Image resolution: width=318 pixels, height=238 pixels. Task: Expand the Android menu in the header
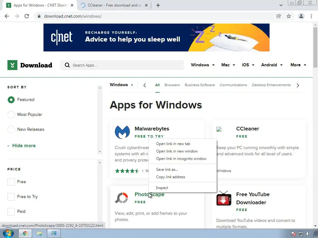(272, 65)
